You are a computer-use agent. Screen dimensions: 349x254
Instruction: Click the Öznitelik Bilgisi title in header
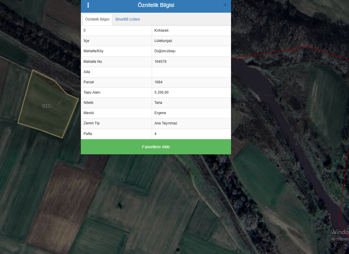[156, 5]
